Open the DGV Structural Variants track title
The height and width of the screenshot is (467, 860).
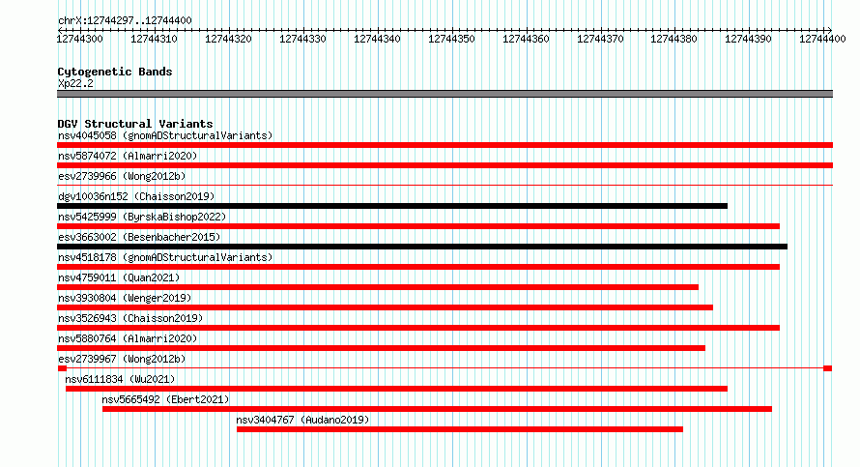(x=135, y=124)
